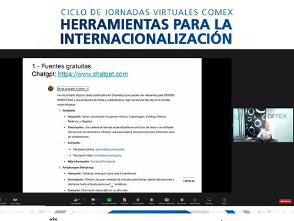Click the Iniciar video camera icon
The height and width of the screenshot is (221, 294).
point(15,200)
